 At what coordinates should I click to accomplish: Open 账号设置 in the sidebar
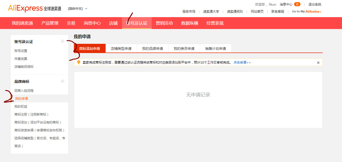point(20,51)
